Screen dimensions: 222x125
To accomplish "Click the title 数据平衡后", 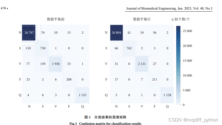I will tap(142, 19).
